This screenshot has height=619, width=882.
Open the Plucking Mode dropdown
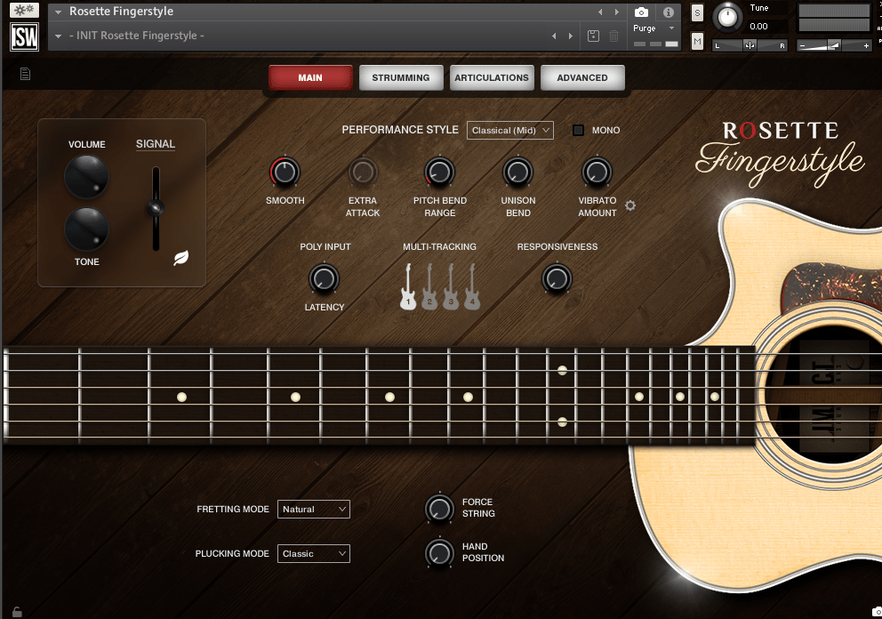(x=314, y=553)
